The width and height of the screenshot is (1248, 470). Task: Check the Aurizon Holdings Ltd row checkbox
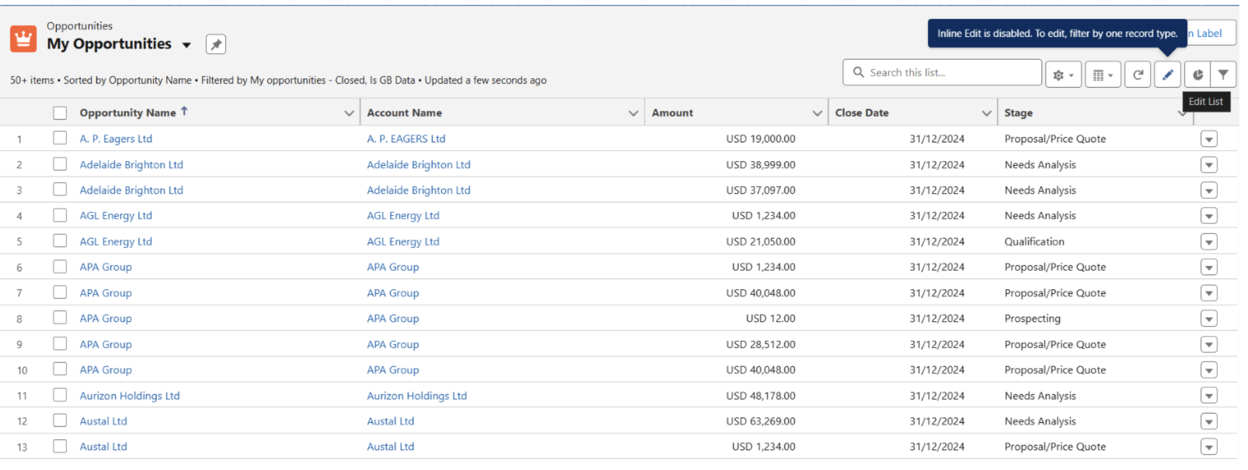pos(60,395)
